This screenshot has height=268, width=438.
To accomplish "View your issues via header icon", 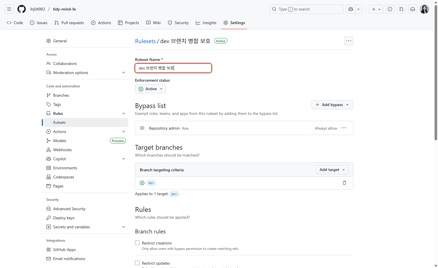I will [x=390, y=9].
